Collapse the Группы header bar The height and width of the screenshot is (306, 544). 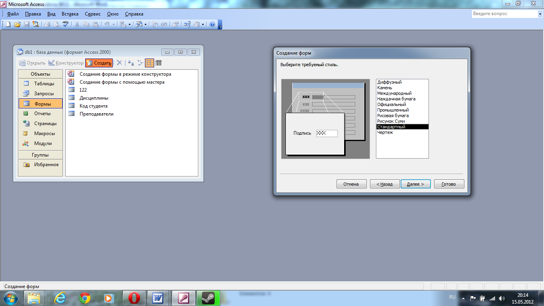tap(41, 155)
